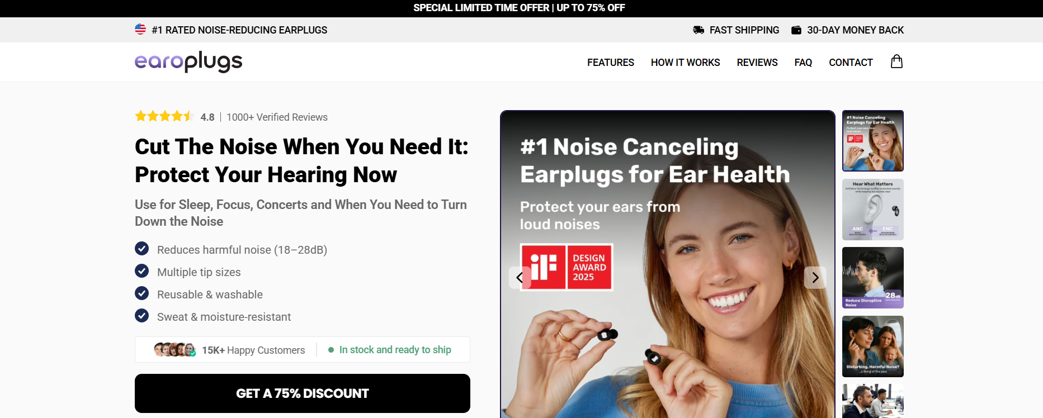Click GET A 75% DISCOUNT button
The image size is (1043, 418).
[x=303, y=393]
